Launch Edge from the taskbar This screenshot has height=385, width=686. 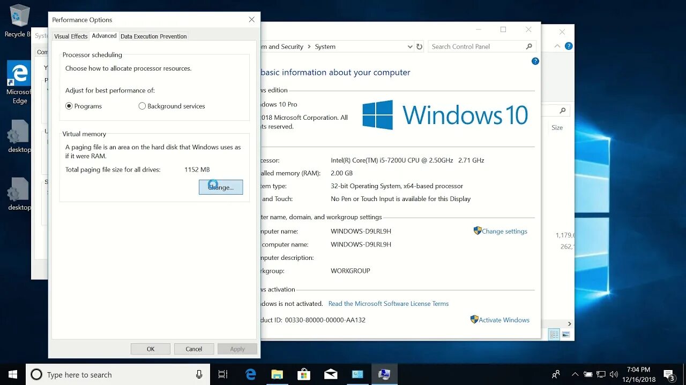250,374
